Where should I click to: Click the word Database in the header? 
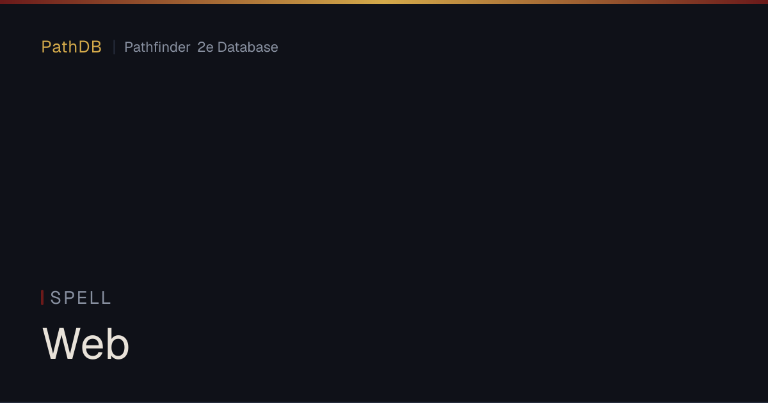pos(248,47)
